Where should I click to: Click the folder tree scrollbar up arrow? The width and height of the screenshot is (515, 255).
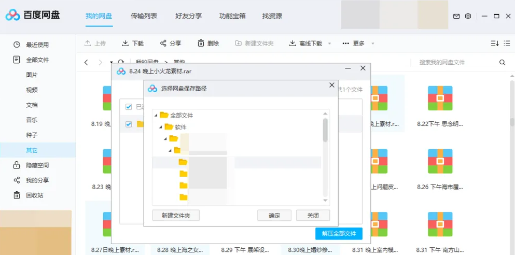click(326, 114)
